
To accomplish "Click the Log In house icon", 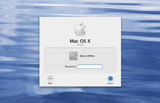I will click(110, 79).
